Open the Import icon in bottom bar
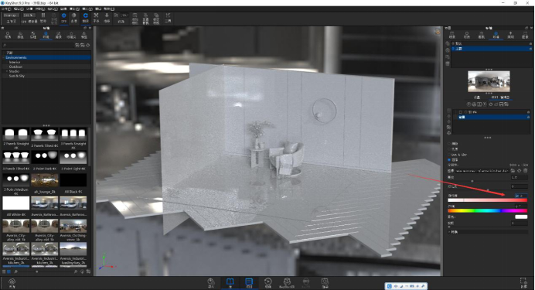The width and height of the screenshot is (535, 290). 211,281
